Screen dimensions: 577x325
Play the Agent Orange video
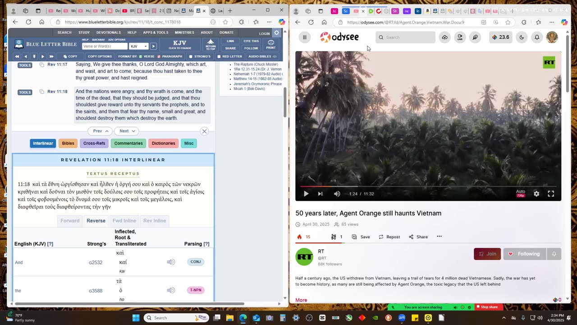tap(306, 194)
